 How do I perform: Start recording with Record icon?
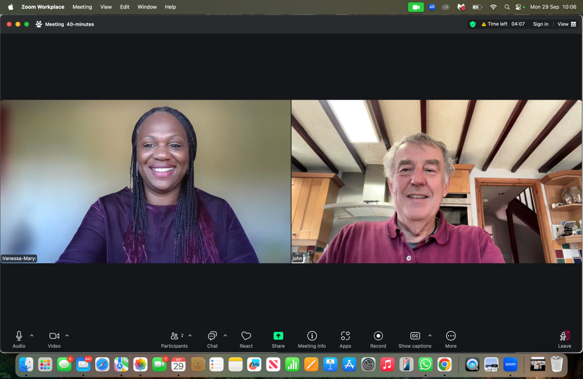point(378,336)
